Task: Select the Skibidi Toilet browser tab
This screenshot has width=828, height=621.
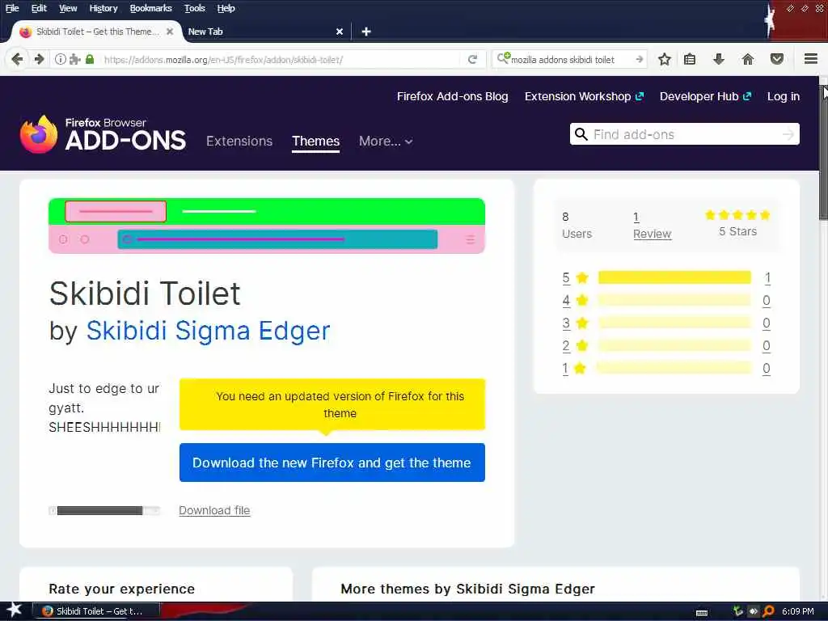Action: [98, 32]
